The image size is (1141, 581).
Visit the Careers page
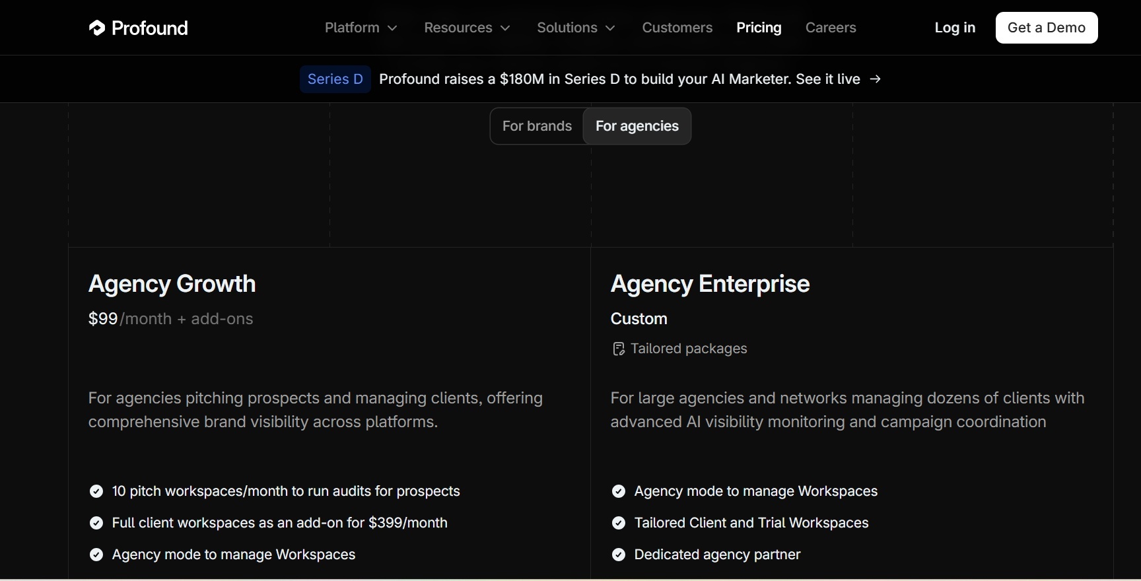tap(831, 28)
